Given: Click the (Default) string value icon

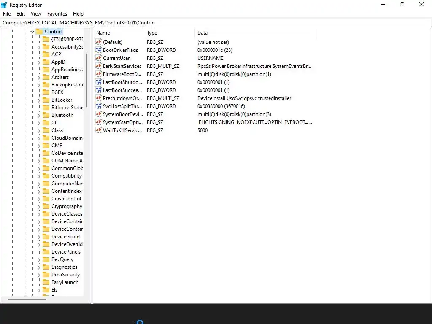Looking at the screenshot, I should pyautogui.click(x=99, y=42).
